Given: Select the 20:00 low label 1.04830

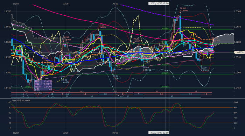Looking at the screenshot, I should coord(65,81).
